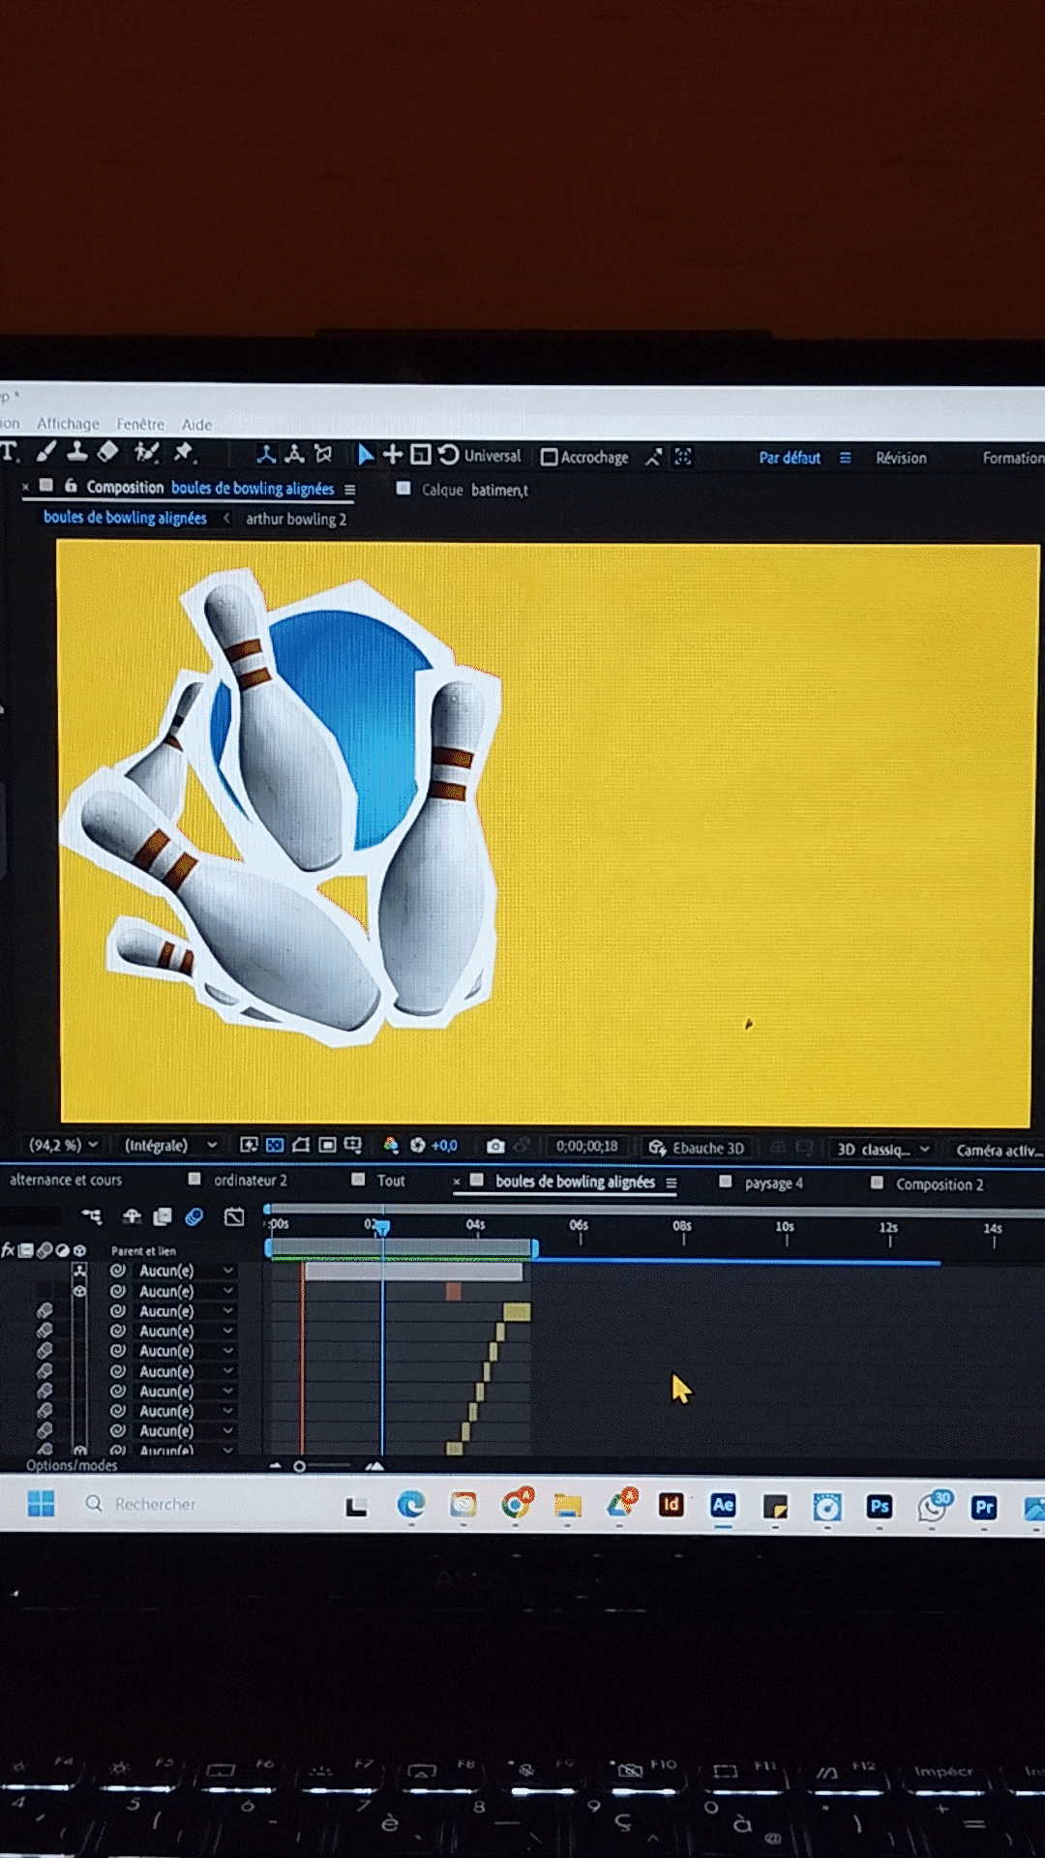Open the timeline tab's panel menu icon
This screenshot has height=1858, width=1045.
[x=672, y=1183]
